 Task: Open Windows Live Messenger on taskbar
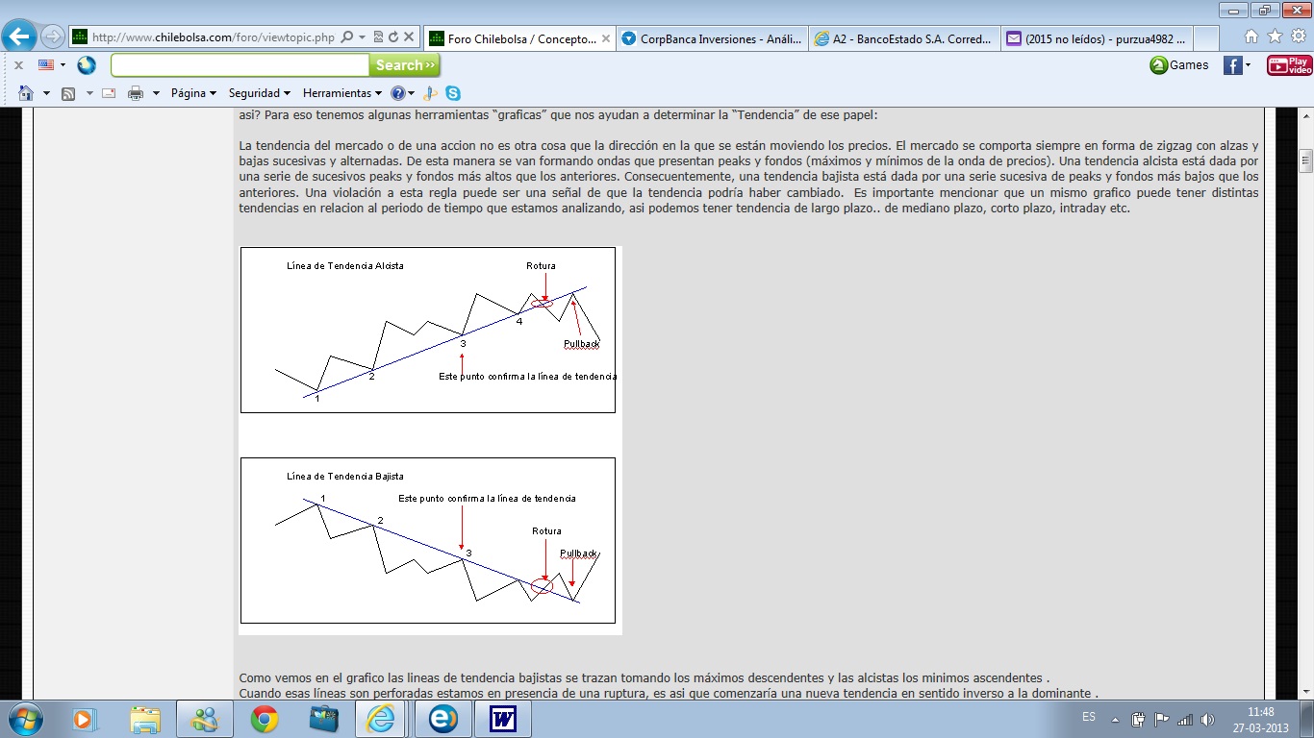coord(205,719)
